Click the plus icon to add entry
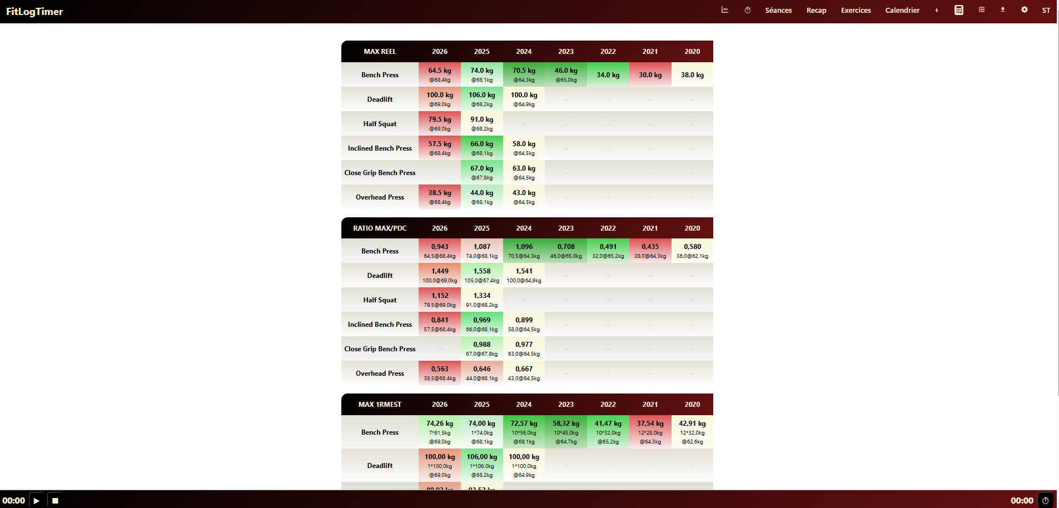This screenshot has width=1059, height=508. pos(937,10)
